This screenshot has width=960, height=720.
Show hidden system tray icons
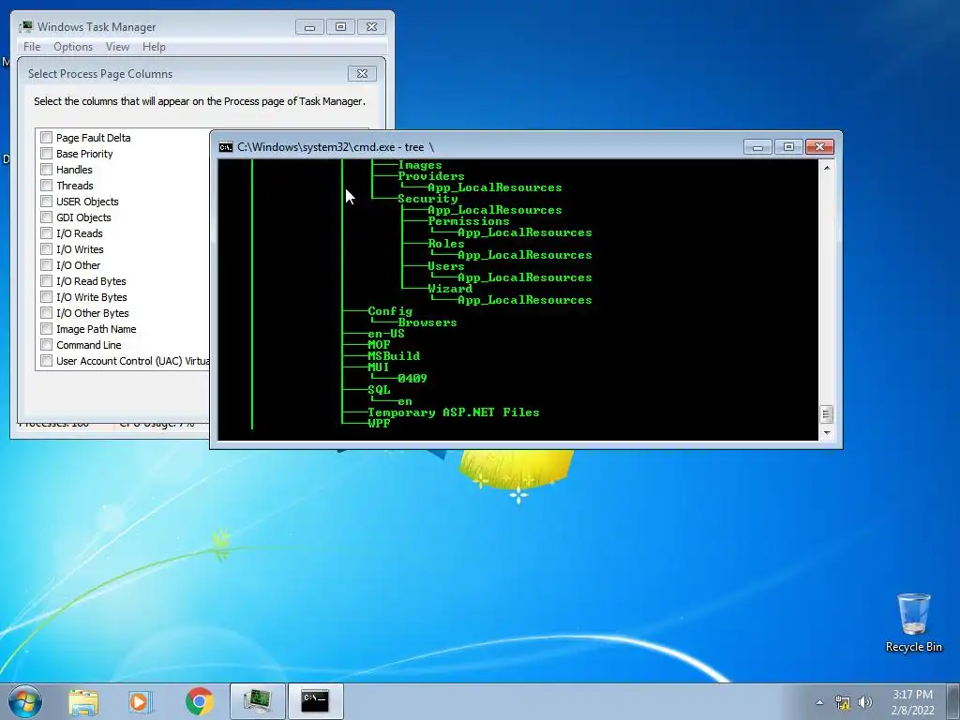tap(819, 702)
